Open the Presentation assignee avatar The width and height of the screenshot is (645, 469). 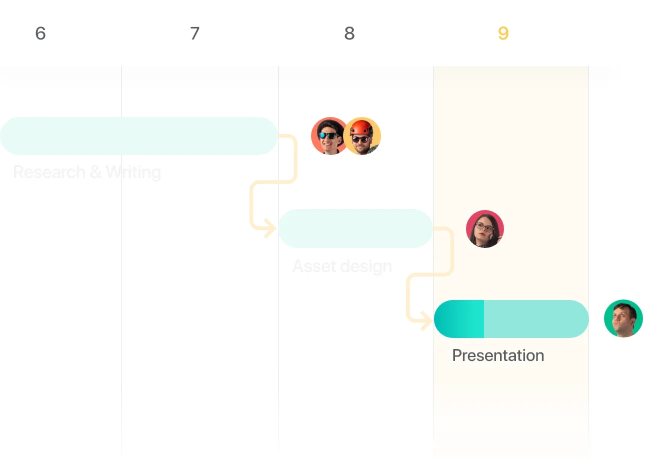(623, 318)
